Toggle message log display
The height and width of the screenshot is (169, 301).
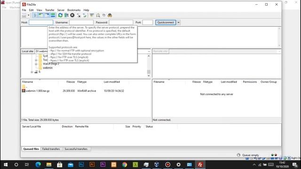pyautogui.click(x=35, y=15)
